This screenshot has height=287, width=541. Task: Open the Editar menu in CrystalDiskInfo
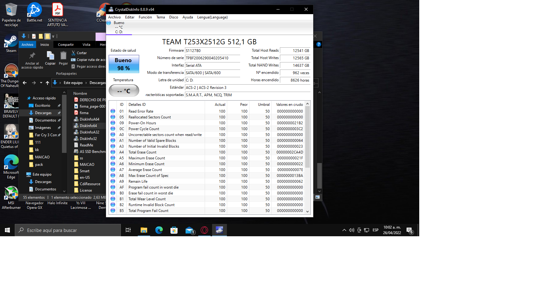tap(130, 17)
